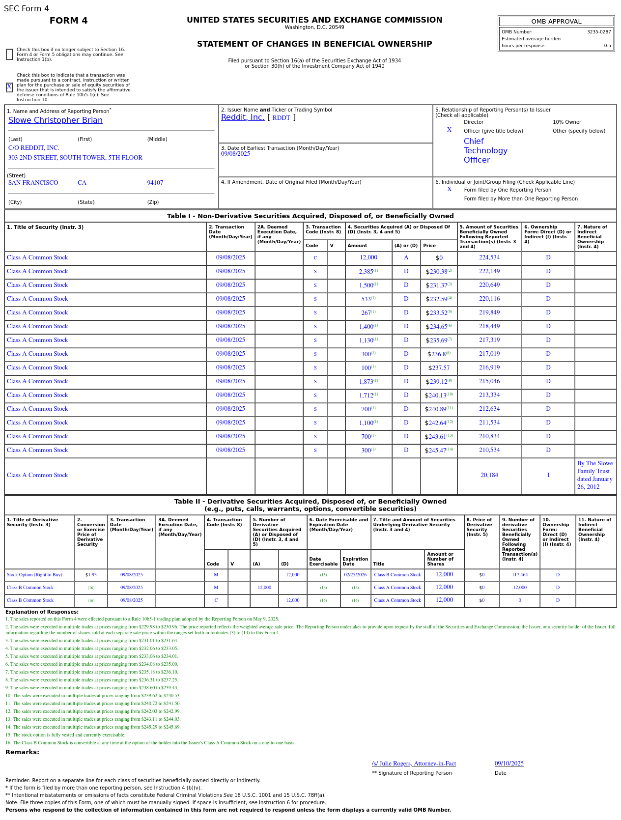
Task: Click the beneficially owned amount '224,534'
Action: click(x=489, y=257)
